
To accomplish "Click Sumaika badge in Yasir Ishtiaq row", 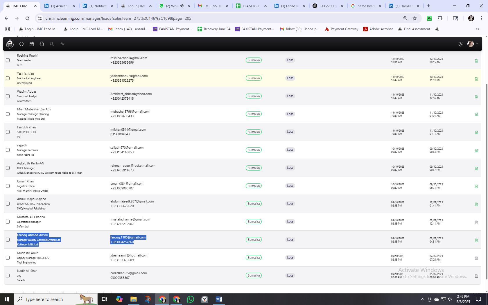I will 254,78.
